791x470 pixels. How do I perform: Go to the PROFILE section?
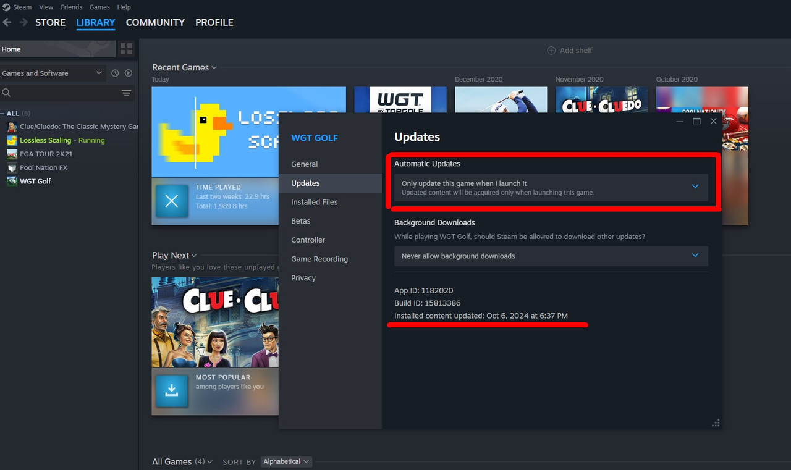(214, 22)
